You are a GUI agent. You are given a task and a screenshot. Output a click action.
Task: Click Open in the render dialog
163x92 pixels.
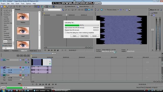[75, 36]
